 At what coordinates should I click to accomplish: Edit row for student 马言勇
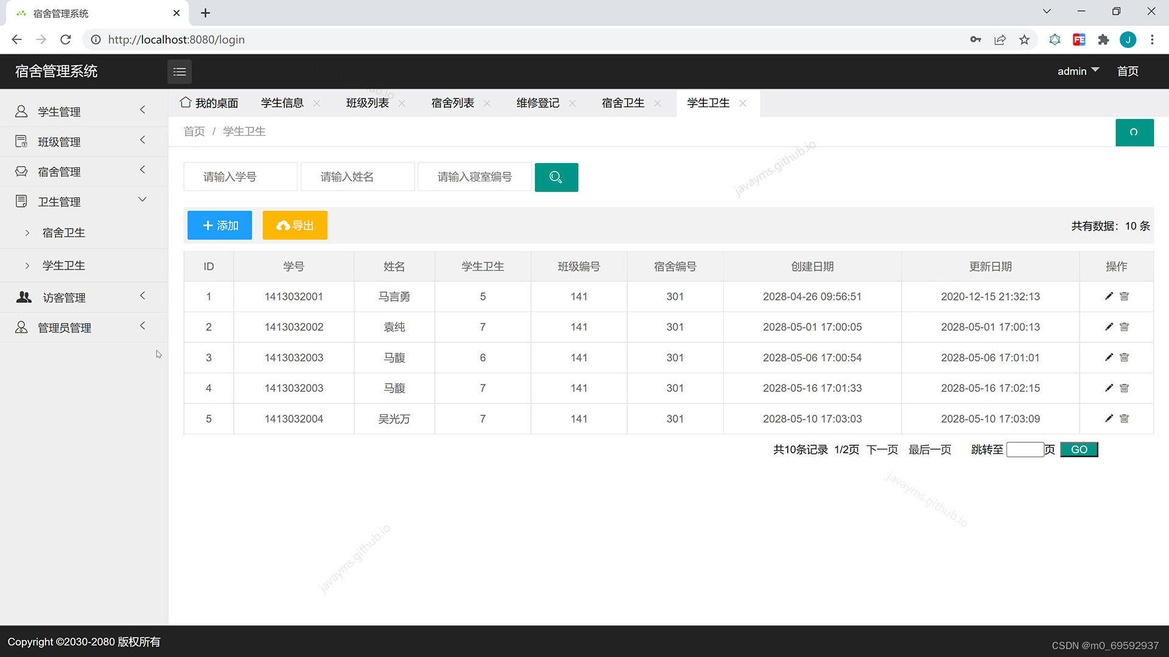tap(1109, 296)
